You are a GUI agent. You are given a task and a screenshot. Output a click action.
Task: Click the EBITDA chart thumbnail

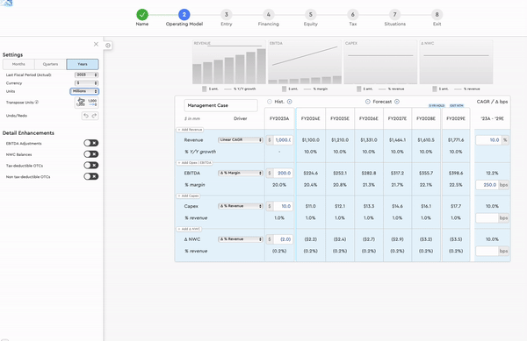pos(305,62)
